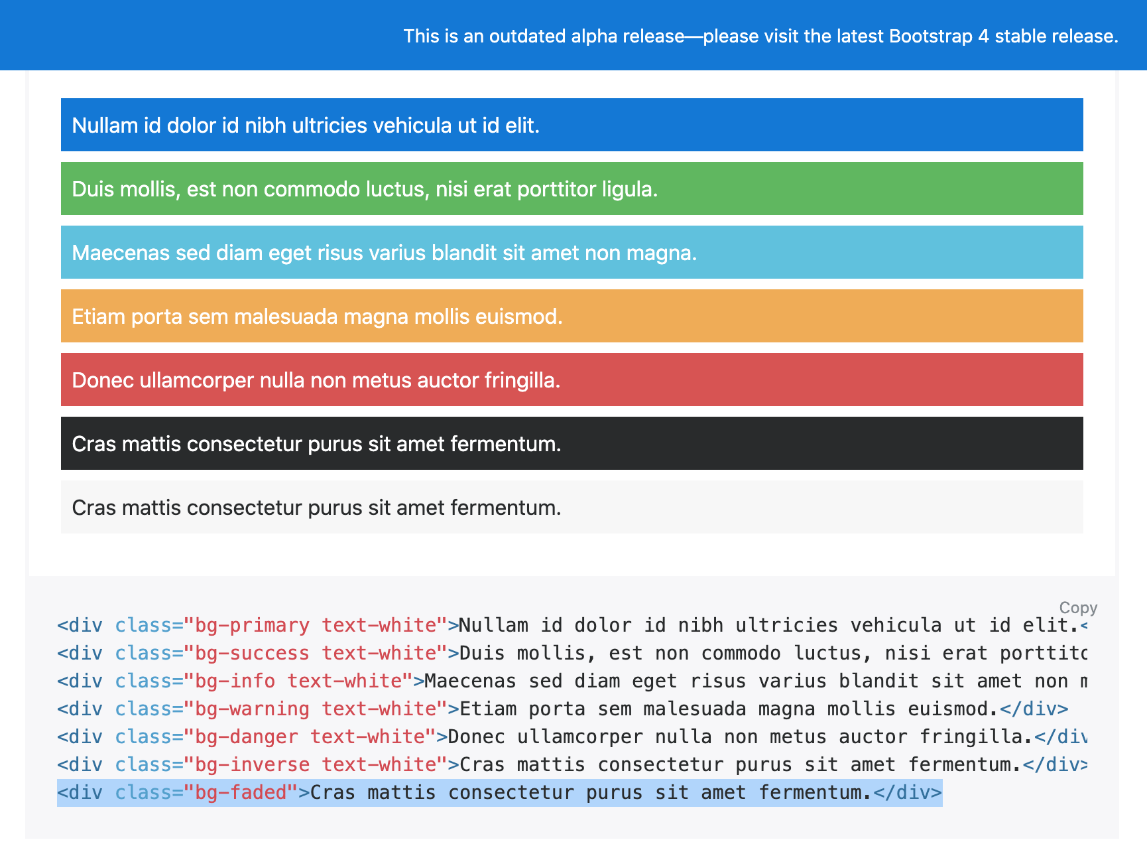Viewport: 1147px width, 852px height.
Task: Click the red danger background block
Action: (572, 380)
